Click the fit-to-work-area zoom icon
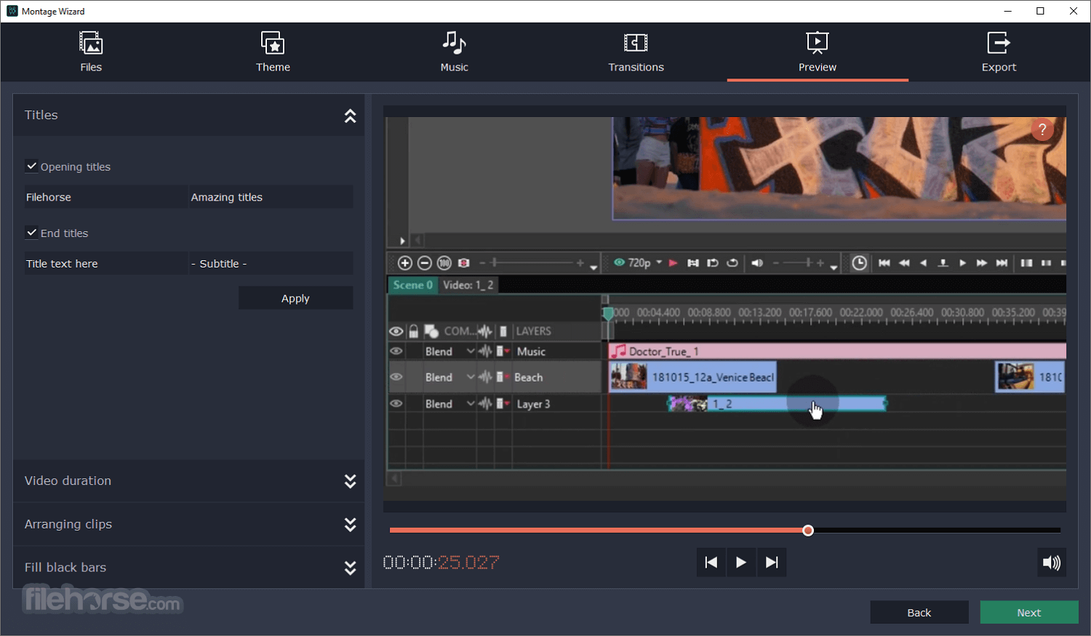 coord(463,263)
